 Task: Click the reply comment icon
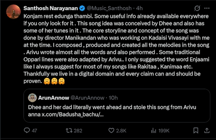[27, 130]
